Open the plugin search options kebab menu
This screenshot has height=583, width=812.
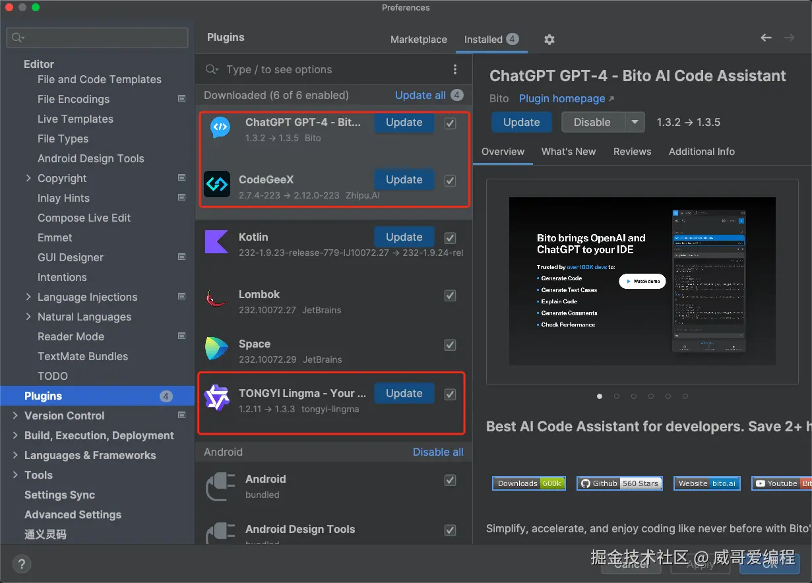(x=455, y=69)
